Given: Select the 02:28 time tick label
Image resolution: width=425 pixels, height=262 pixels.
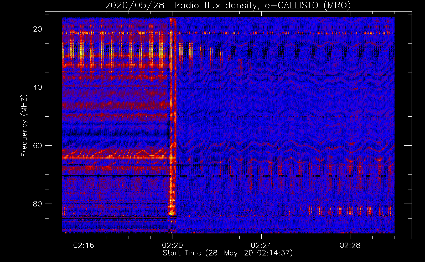Looking at the screenshot, I should [x=350, y=245].
